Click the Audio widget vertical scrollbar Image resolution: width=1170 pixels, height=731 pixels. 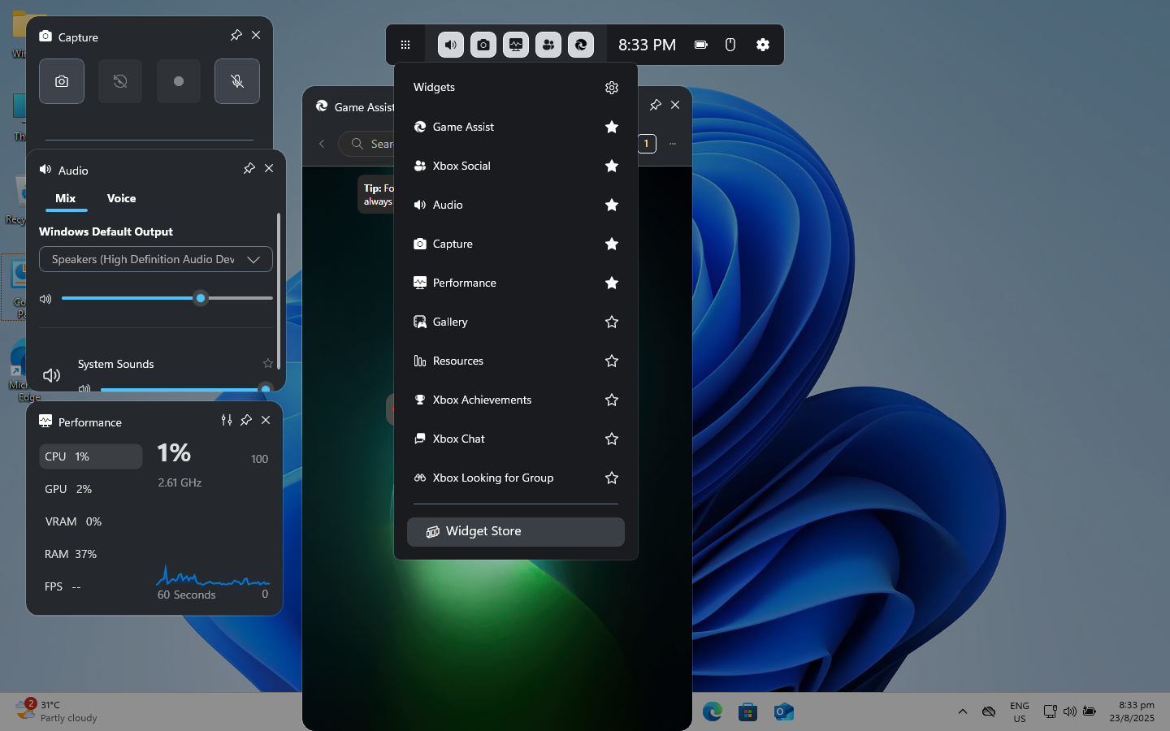click(x=279, y=291)
